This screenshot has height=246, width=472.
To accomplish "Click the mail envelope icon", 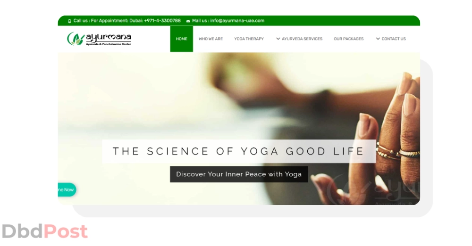I will click(188, 21).
